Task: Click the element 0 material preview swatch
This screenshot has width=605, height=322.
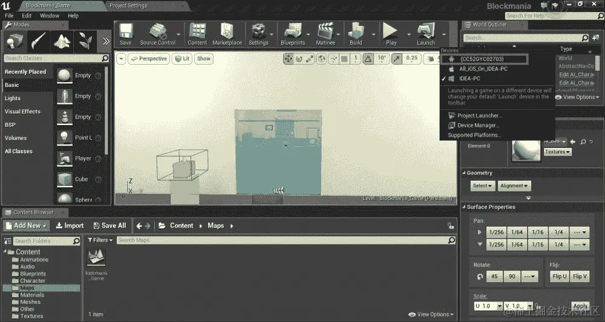Action: [x=526, y=150]
